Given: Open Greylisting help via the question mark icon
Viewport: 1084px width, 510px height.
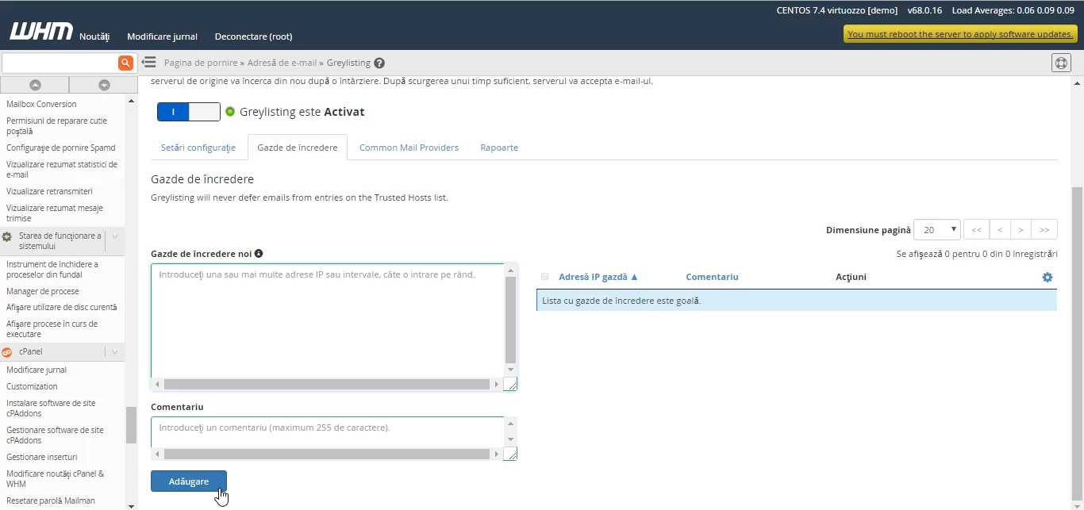Looking at the screenshot, I should coord(378,63).
